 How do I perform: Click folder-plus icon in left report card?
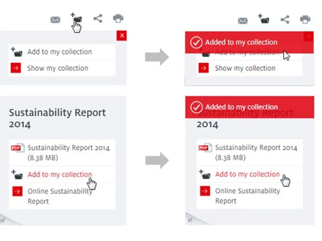17,174
